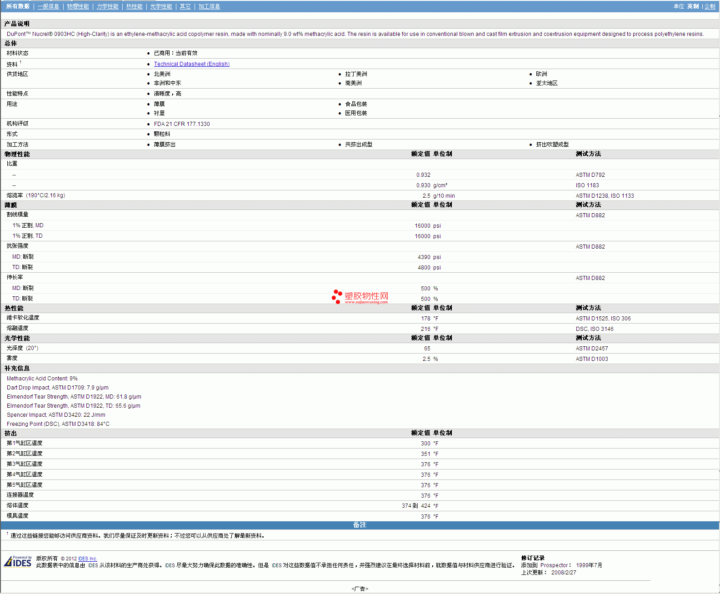Click the 1% 正割, TD row label
The height and width of the screenshot is (594, 720).
coord(27,236)
